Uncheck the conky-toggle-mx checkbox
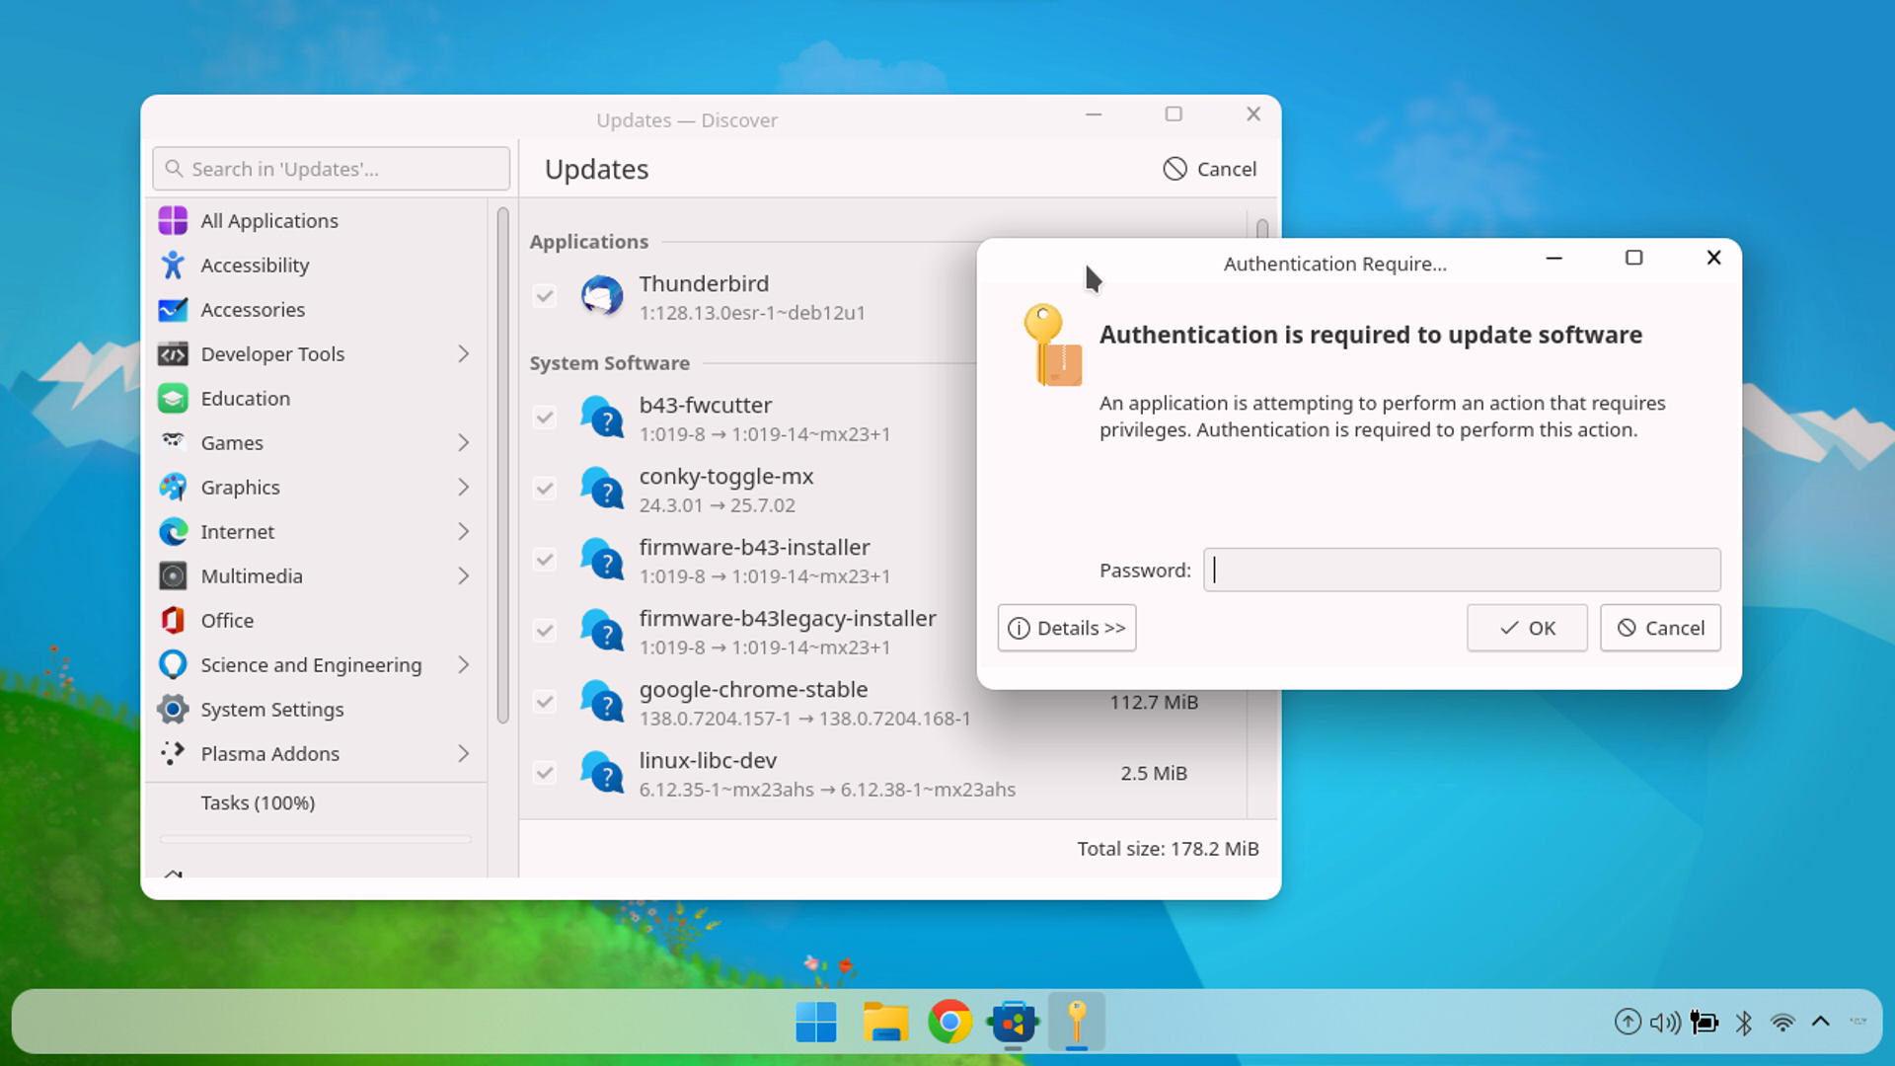The width and height of the screenshot is (1895, 1066). [x=545, y=489]
